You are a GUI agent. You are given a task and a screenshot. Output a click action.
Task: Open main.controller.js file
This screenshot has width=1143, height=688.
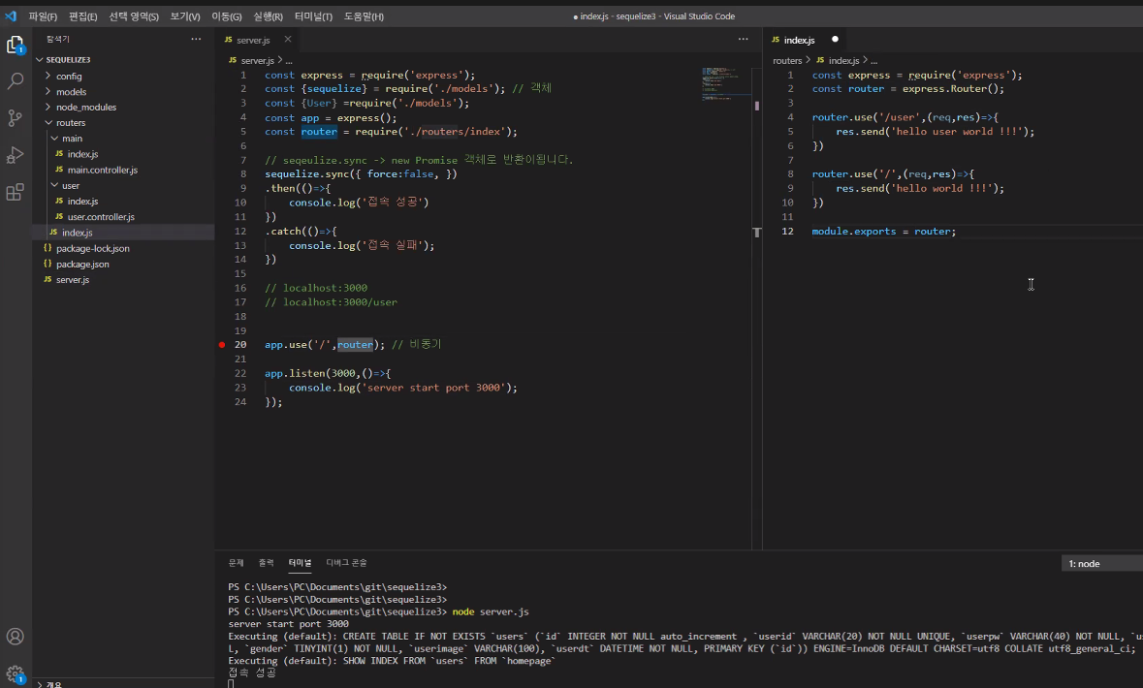tap(102, 170)
